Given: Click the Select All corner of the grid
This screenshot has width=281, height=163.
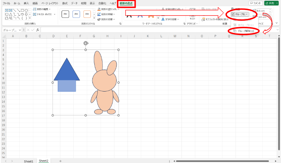Looking at the screenshot, I should coord(3,36).
